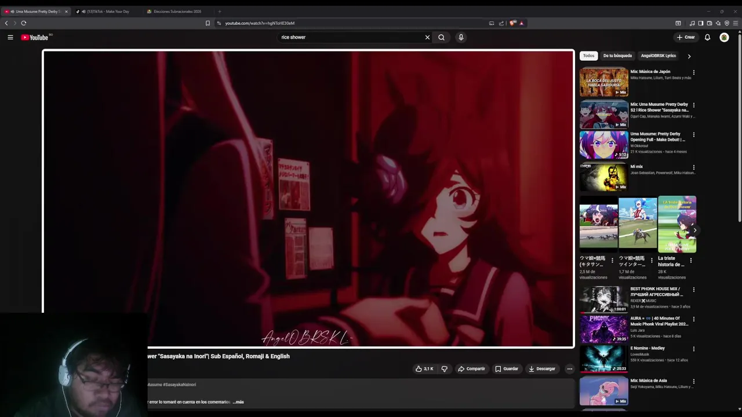The height and width of the screenshot is (417, 742).
Task: Open the Mi mix thumbnail
Action: point(603,177)
